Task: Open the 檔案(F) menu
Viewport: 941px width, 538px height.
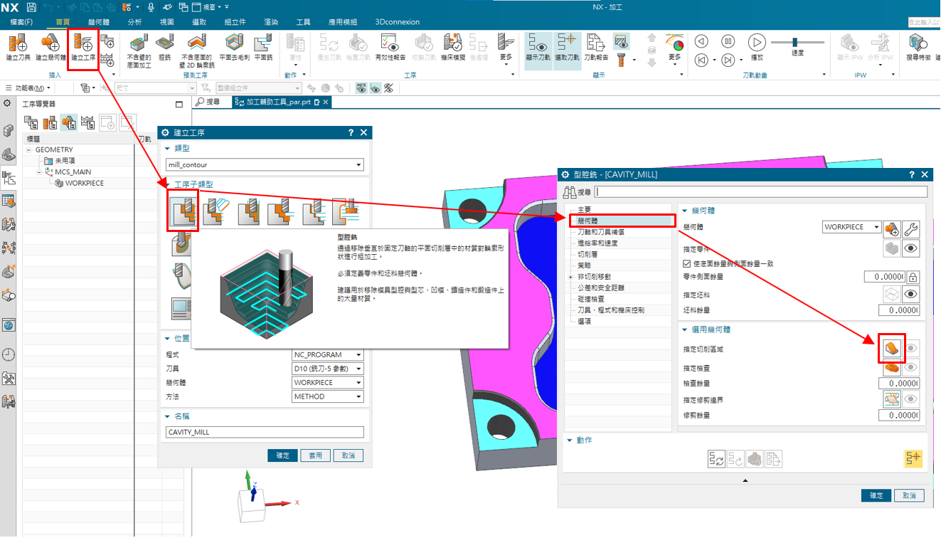Action: (x=21, y=22)
